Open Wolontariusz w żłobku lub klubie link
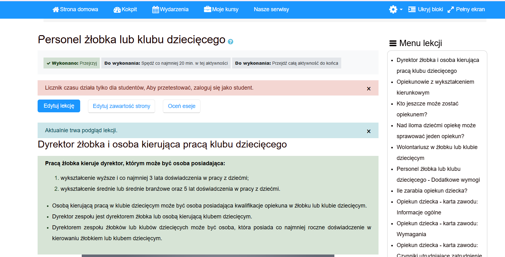The image size is (505, 257). [x=437, y=147]
